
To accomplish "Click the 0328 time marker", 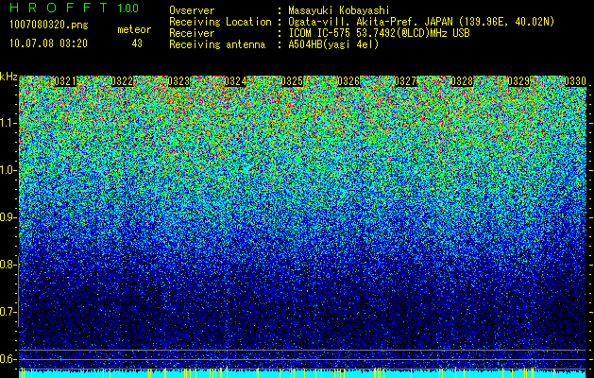I will tap(462, 81).
